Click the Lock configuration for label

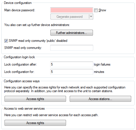coord(19,72)
